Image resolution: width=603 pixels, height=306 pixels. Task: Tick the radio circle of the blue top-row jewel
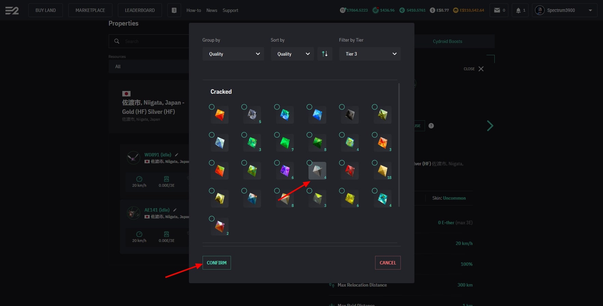click(309, 107)
